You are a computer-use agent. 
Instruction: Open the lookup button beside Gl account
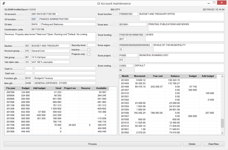click(x=27, y=14)
